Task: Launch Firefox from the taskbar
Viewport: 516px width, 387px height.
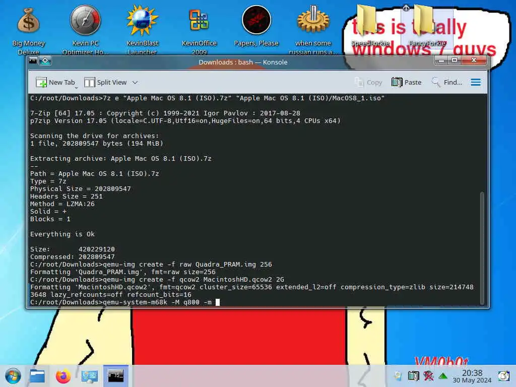Action: (x=63, y=376)
